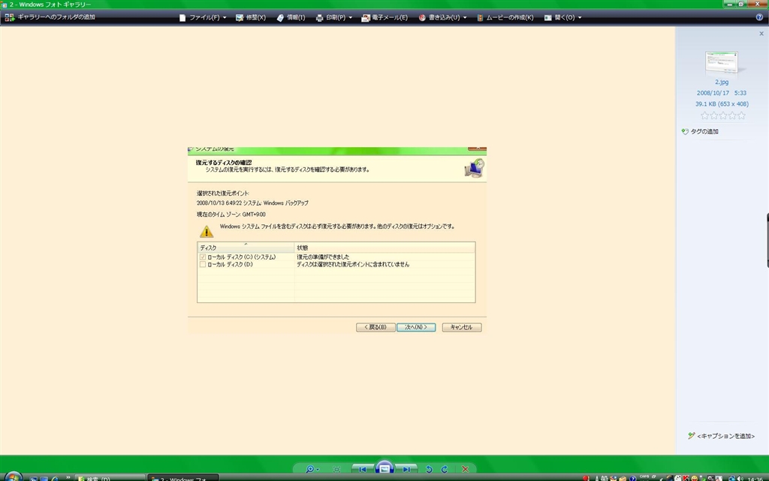Image resolution: width=769 pixels, height=481 pixels.
Task: Set rating to five stars
Action: pyautogui.click(x=741, y=116)
